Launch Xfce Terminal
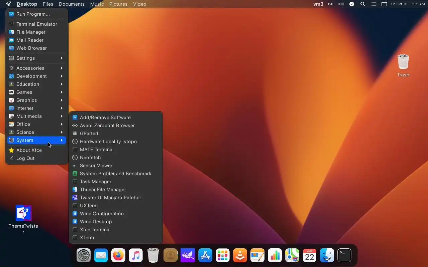This screenshot has width=428, height=267. click(116, 230)
